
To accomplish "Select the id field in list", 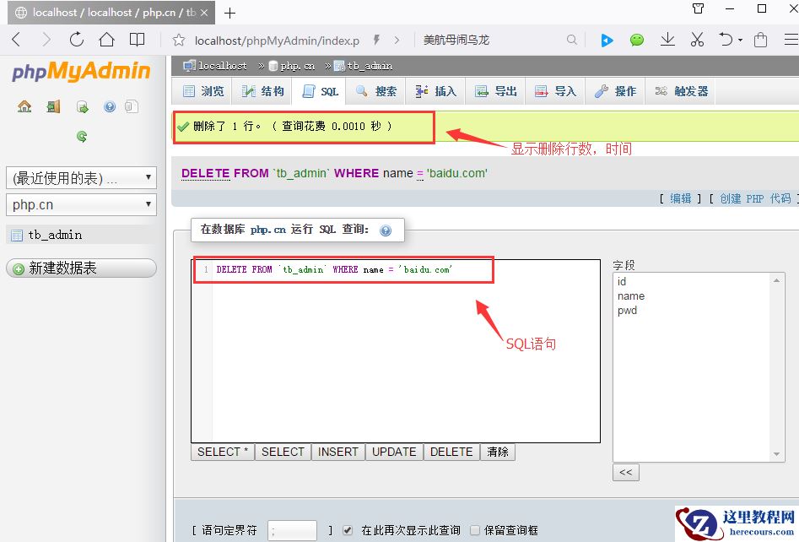I will (622, 281).
